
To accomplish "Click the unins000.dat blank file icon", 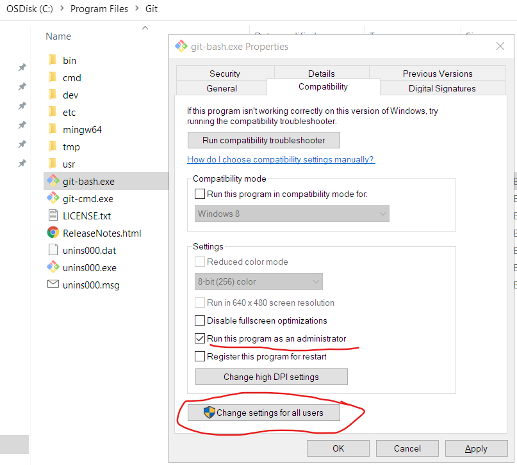I will coord(53,250).
